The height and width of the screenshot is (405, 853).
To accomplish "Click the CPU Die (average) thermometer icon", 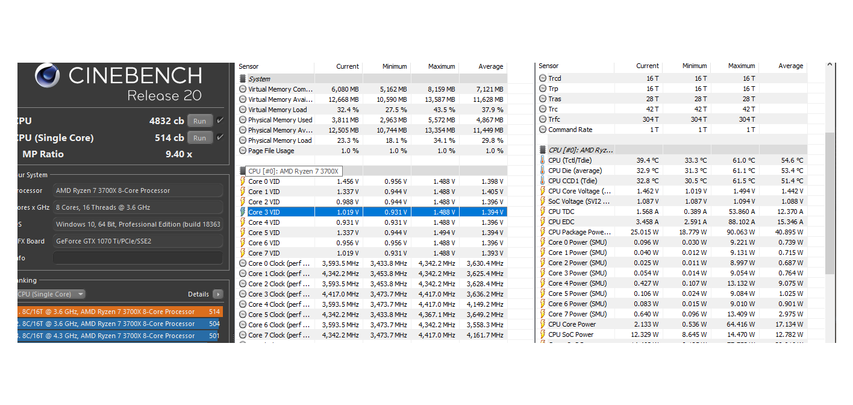I will pyautogui.click(x=543, y=171).
